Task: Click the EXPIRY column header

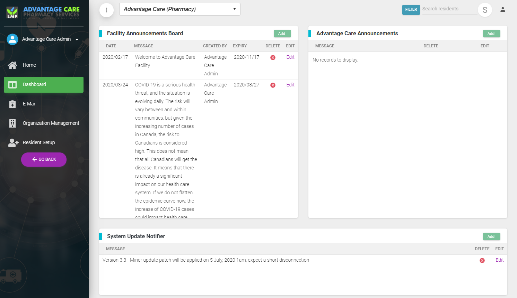Action: pyautogui.click(x=240, y=46)
